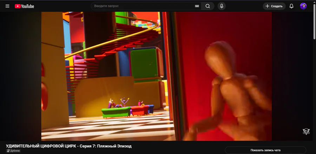Go to YouTube home via logo
Image resolution: width=316 pixels, height=154 pixels.
tap(24, 6)
